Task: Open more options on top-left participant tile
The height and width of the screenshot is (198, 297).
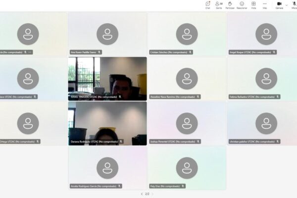Action: pos(30,52)
